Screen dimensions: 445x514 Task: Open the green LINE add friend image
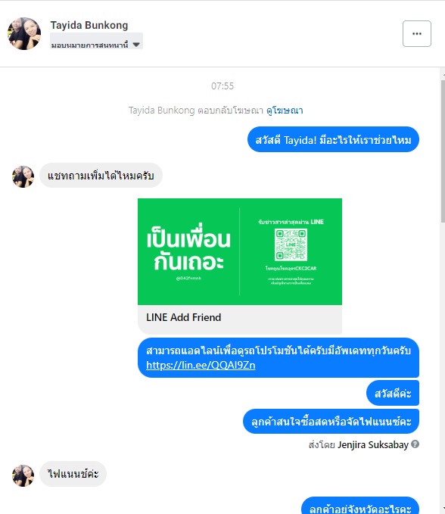240,251
